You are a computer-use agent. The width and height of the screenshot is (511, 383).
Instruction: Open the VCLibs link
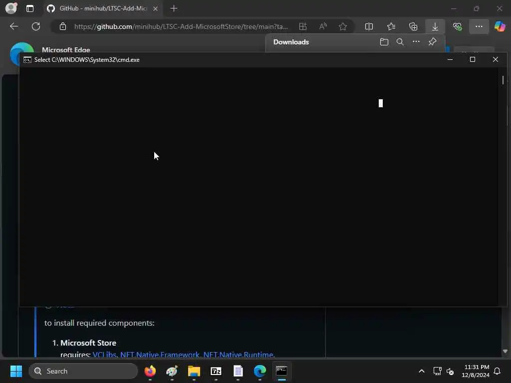coord(104,355)
